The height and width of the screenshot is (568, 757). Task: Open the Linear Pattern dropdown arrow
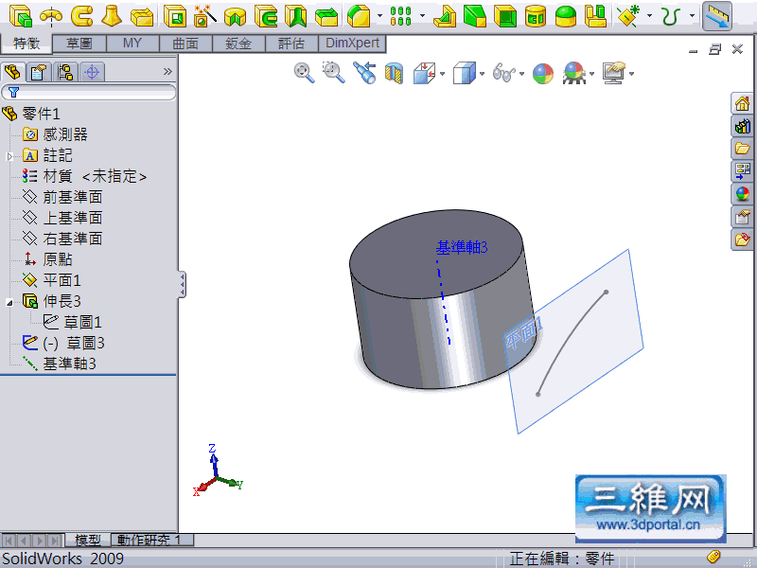pyautogui.click(x=422, y=16)
